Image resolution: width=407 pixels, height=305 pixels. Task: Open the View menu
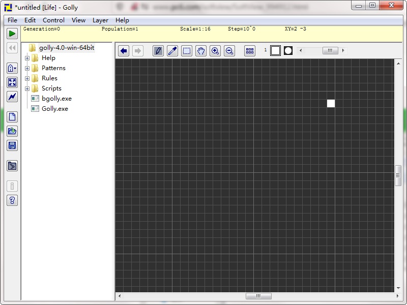78,20
